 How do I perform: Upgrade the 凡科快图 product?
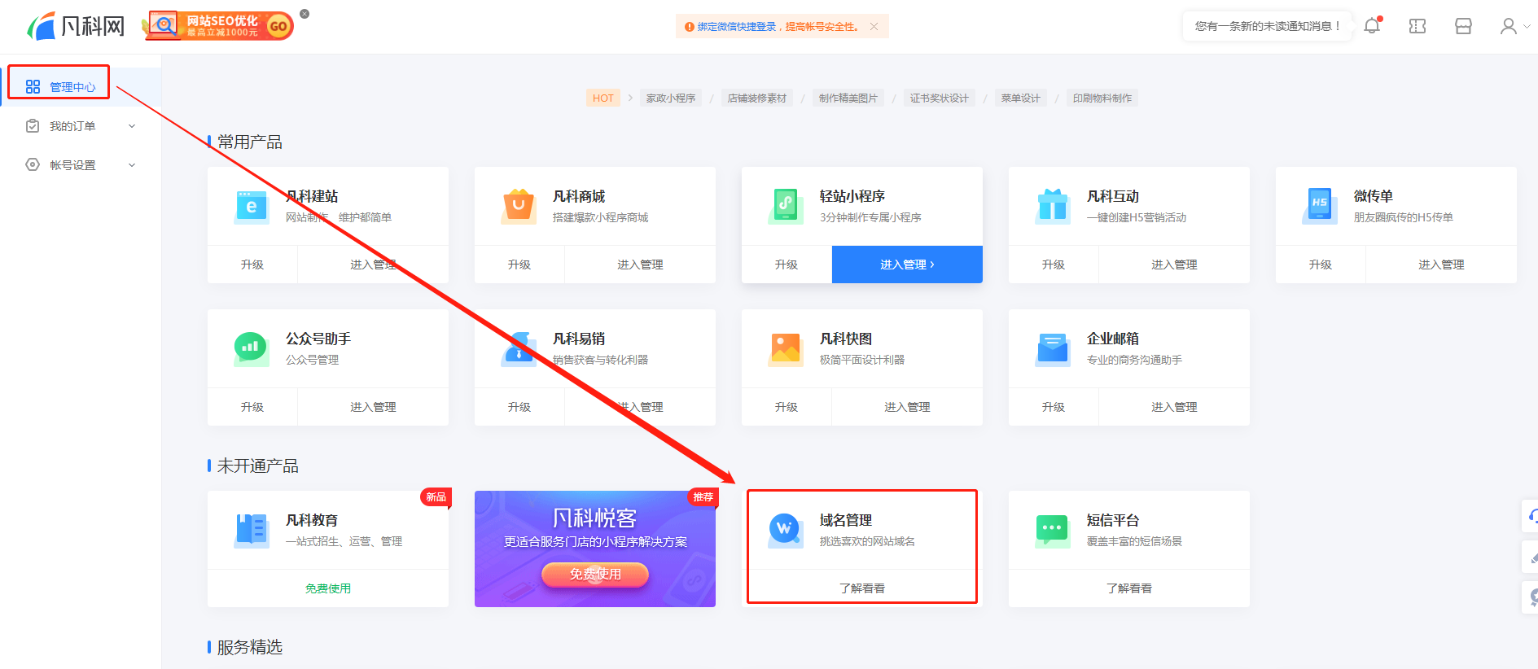coord(787,407)
